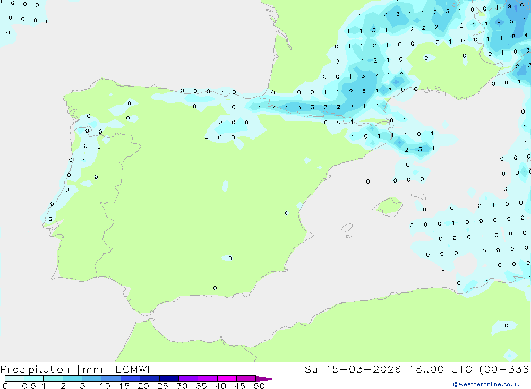Screen dimensions: 531x389
Task: Click the 40–45 mm magenta legend swatch
Action: pos(227,378)
